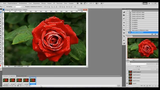This screenshot has height=90, width=160.
Task: Open the Arrange Documents dropdown
Action: tap(97, 3)
